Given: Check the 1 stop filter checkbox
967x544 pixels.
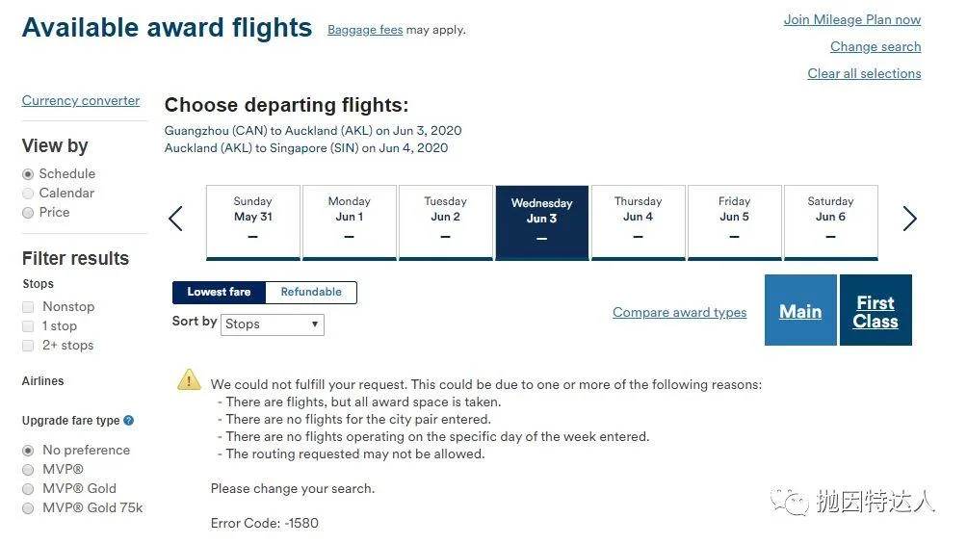Looking at the screenshot, I should pyautogui.click(x=28, y=326).
